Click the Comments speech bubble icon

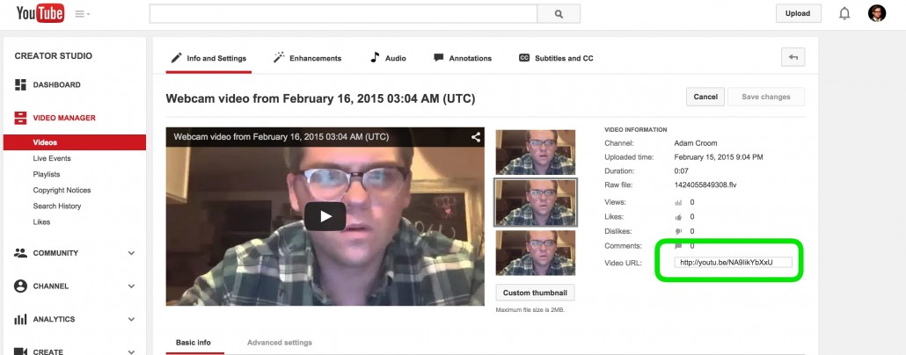(x=678, y=246)
